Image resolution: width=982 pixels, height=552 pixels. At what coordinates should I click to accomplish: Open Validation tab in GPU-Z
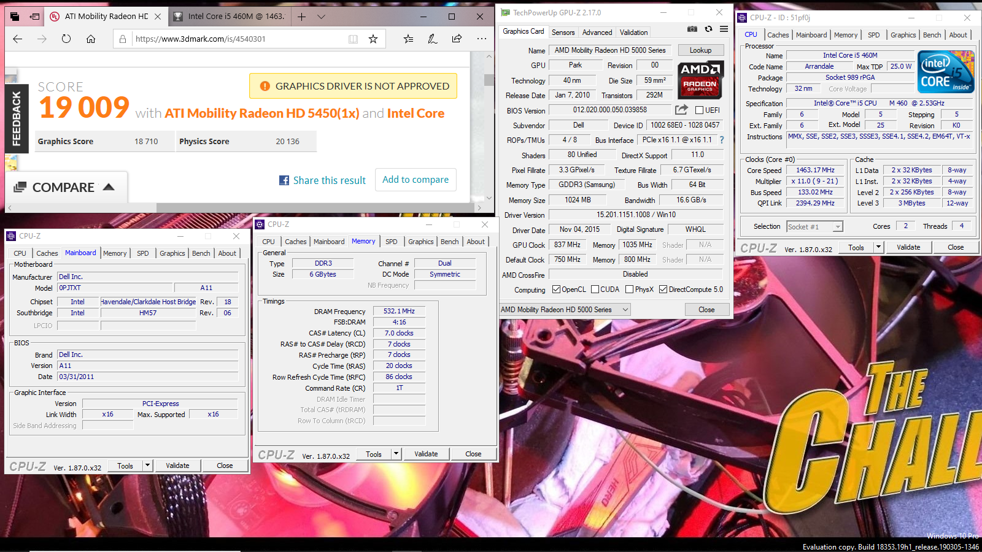[633, 33]
